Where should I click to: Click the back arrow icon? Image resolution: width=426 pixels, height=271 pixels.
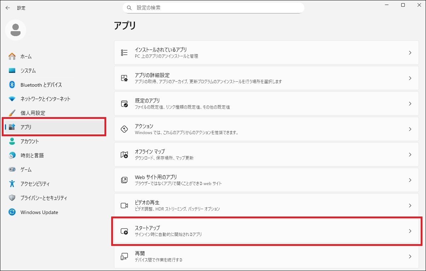click(x=8, y=8)
